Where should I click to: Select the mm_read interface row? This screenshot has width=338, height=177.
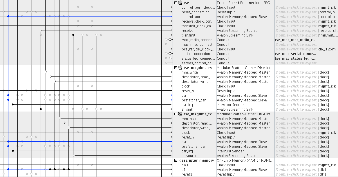[x=189, y=119]
